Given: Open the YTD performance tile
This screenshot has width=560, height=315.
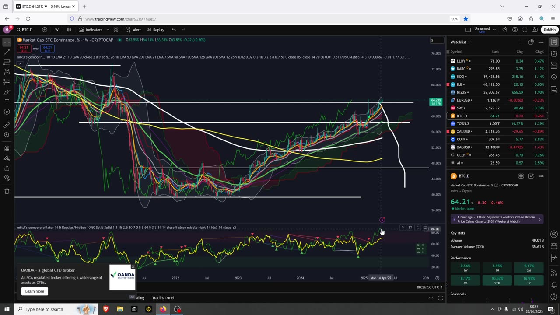Looking at the screenshot, I should 497,279.
